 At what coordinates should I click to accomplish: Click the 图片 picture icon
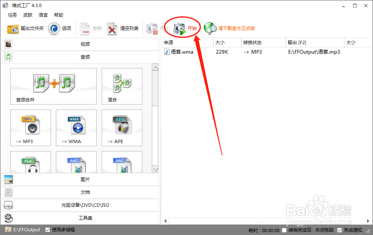(x=8, y=179)
